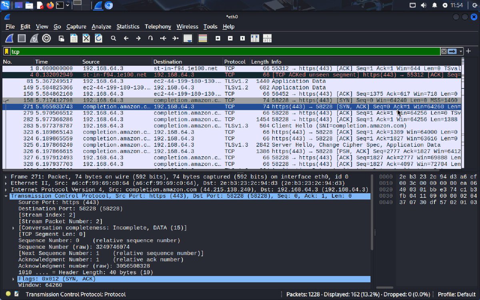Expand Internet Protocol Version 4 node
Screen dimensions: 480x300
(x=6, y=189)
